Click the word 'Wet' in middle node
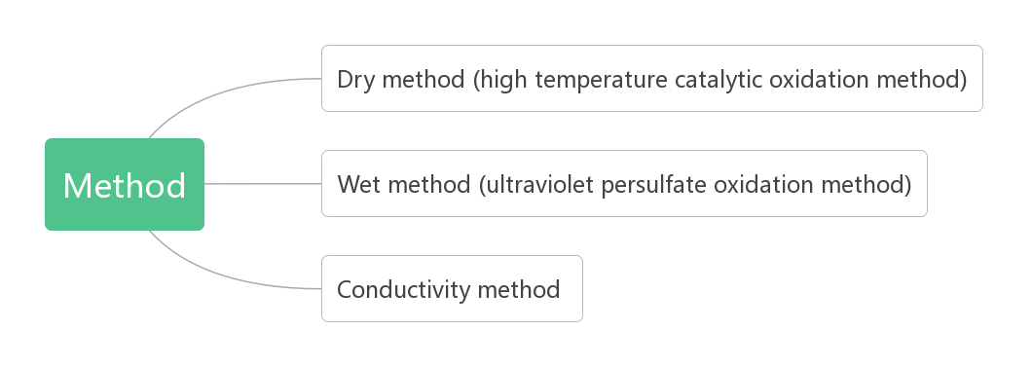Screen dimensions: 1032x367 coord(358,184)
